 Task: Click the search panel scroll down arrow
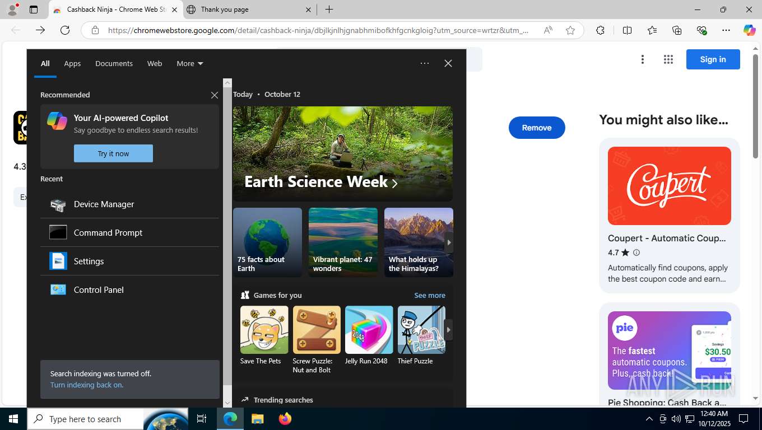point(227,403)
